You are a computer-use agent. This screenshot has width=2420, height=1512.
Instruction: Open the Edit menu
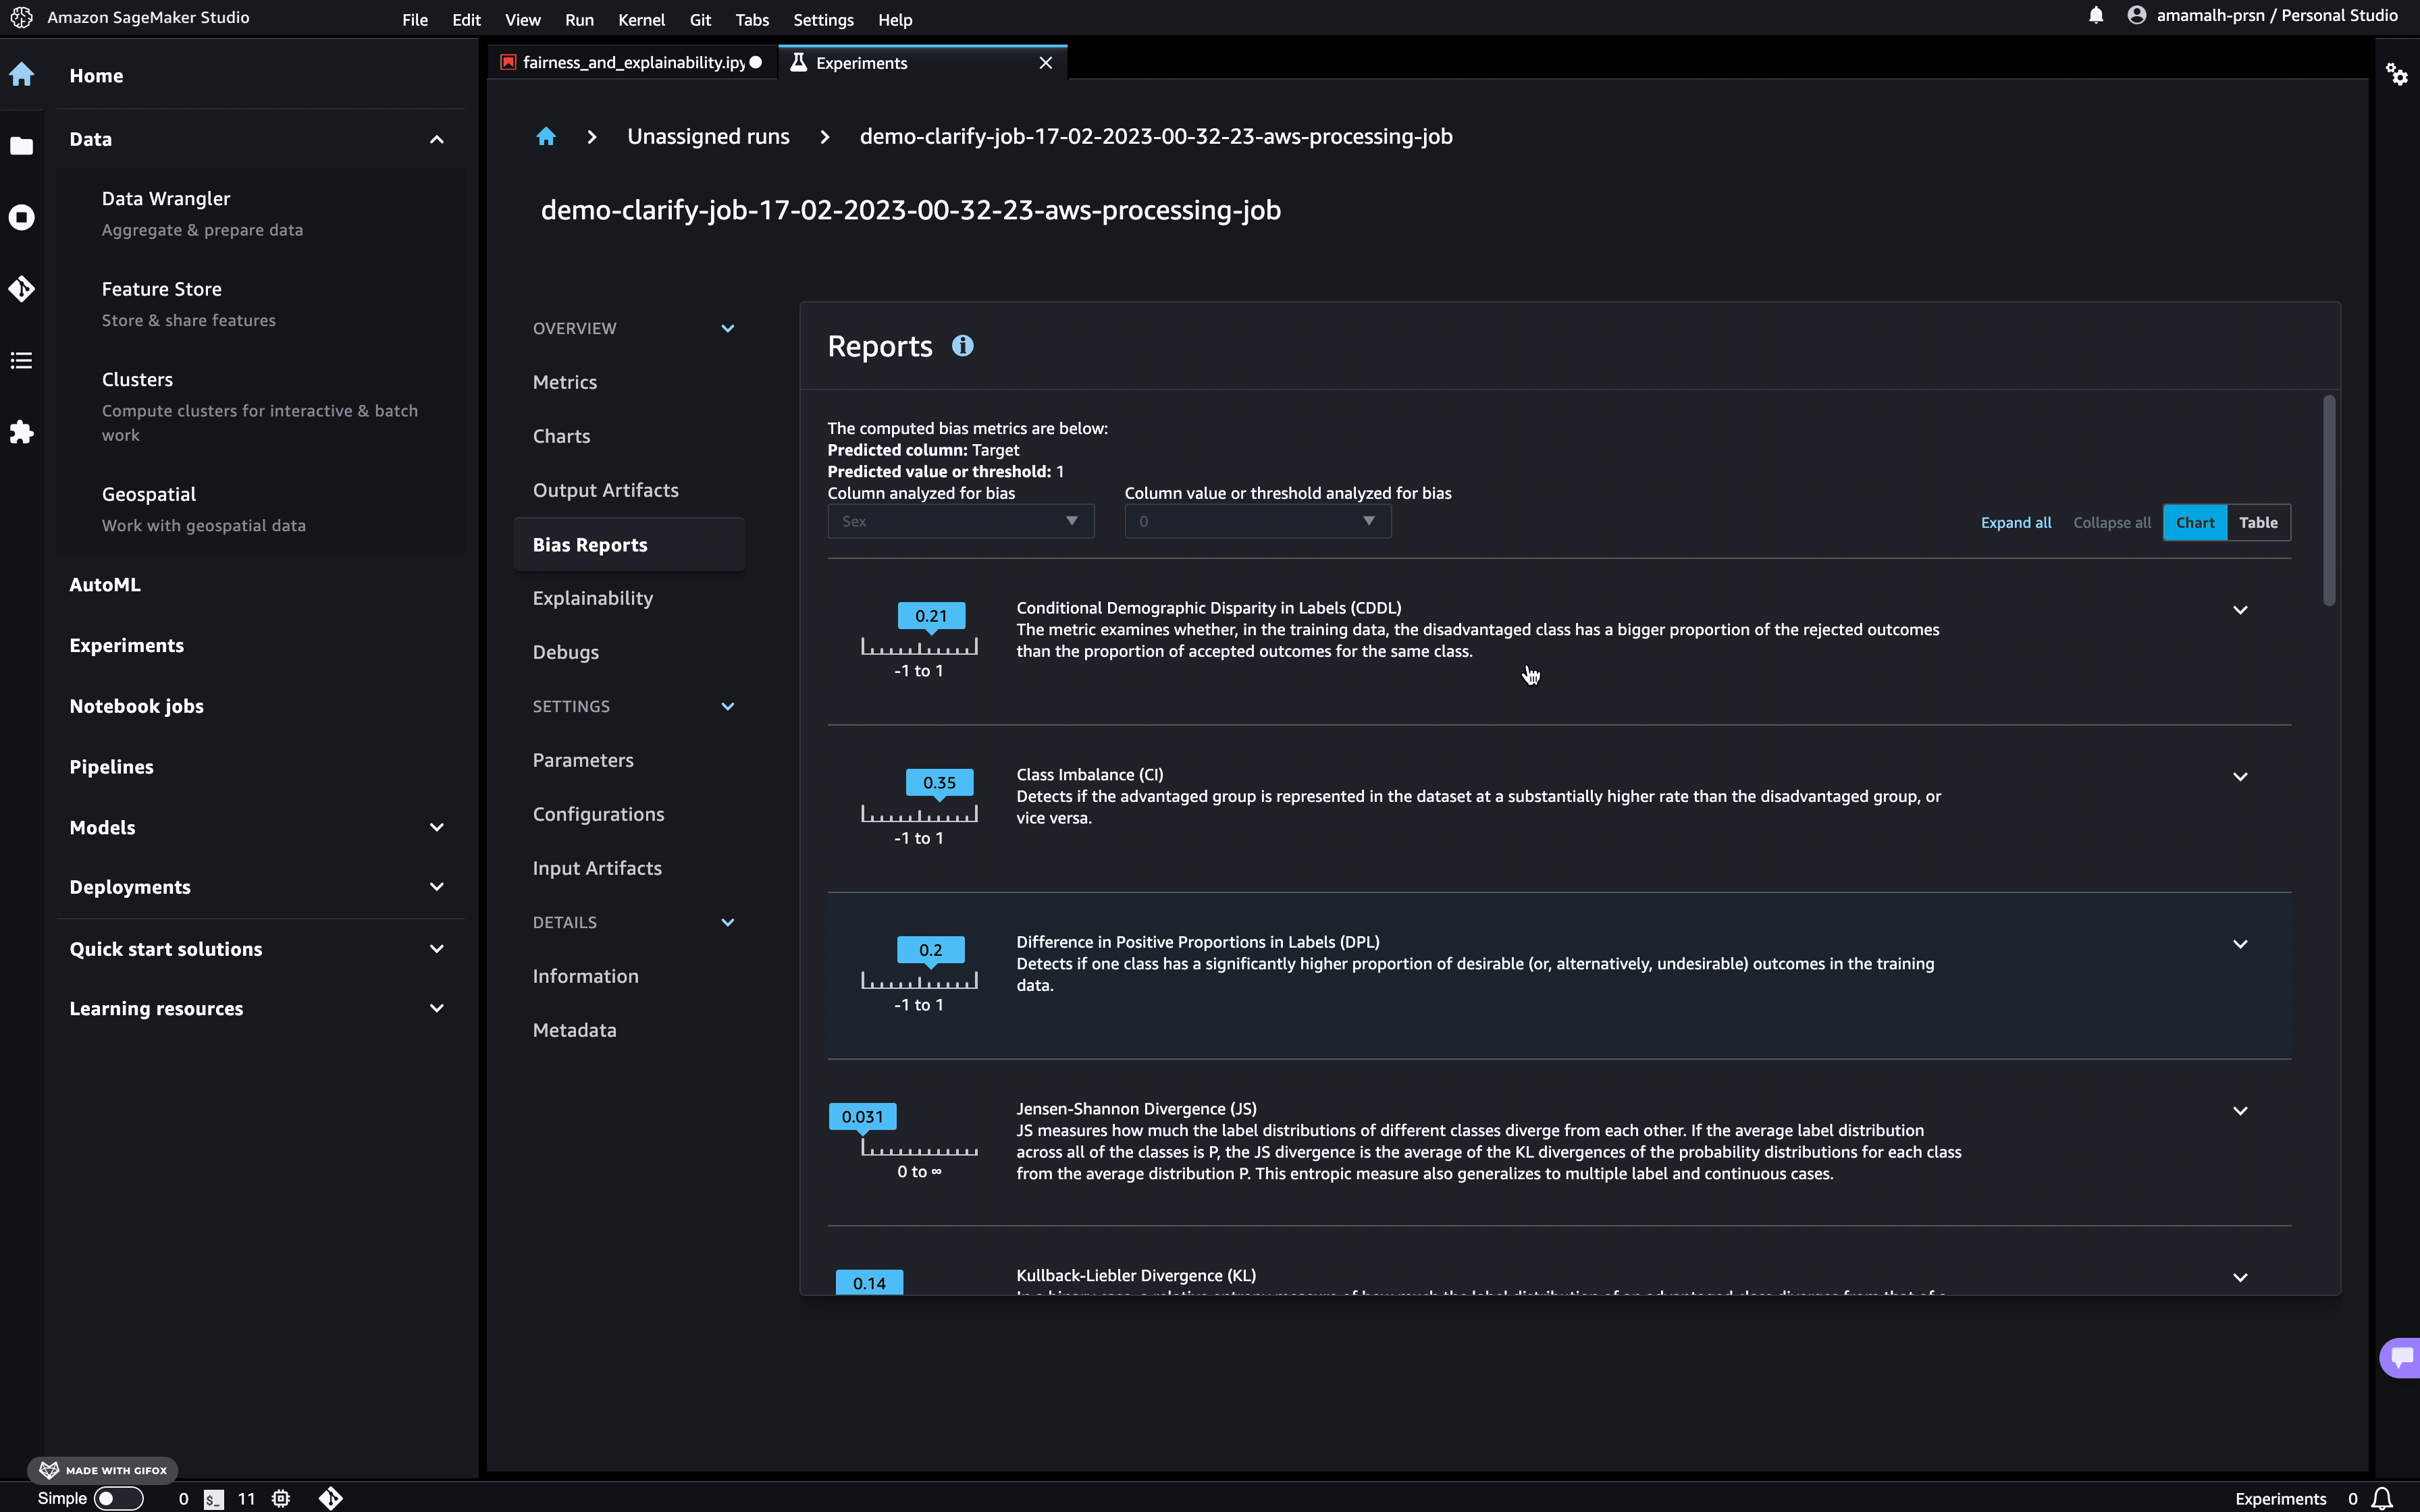466,20
